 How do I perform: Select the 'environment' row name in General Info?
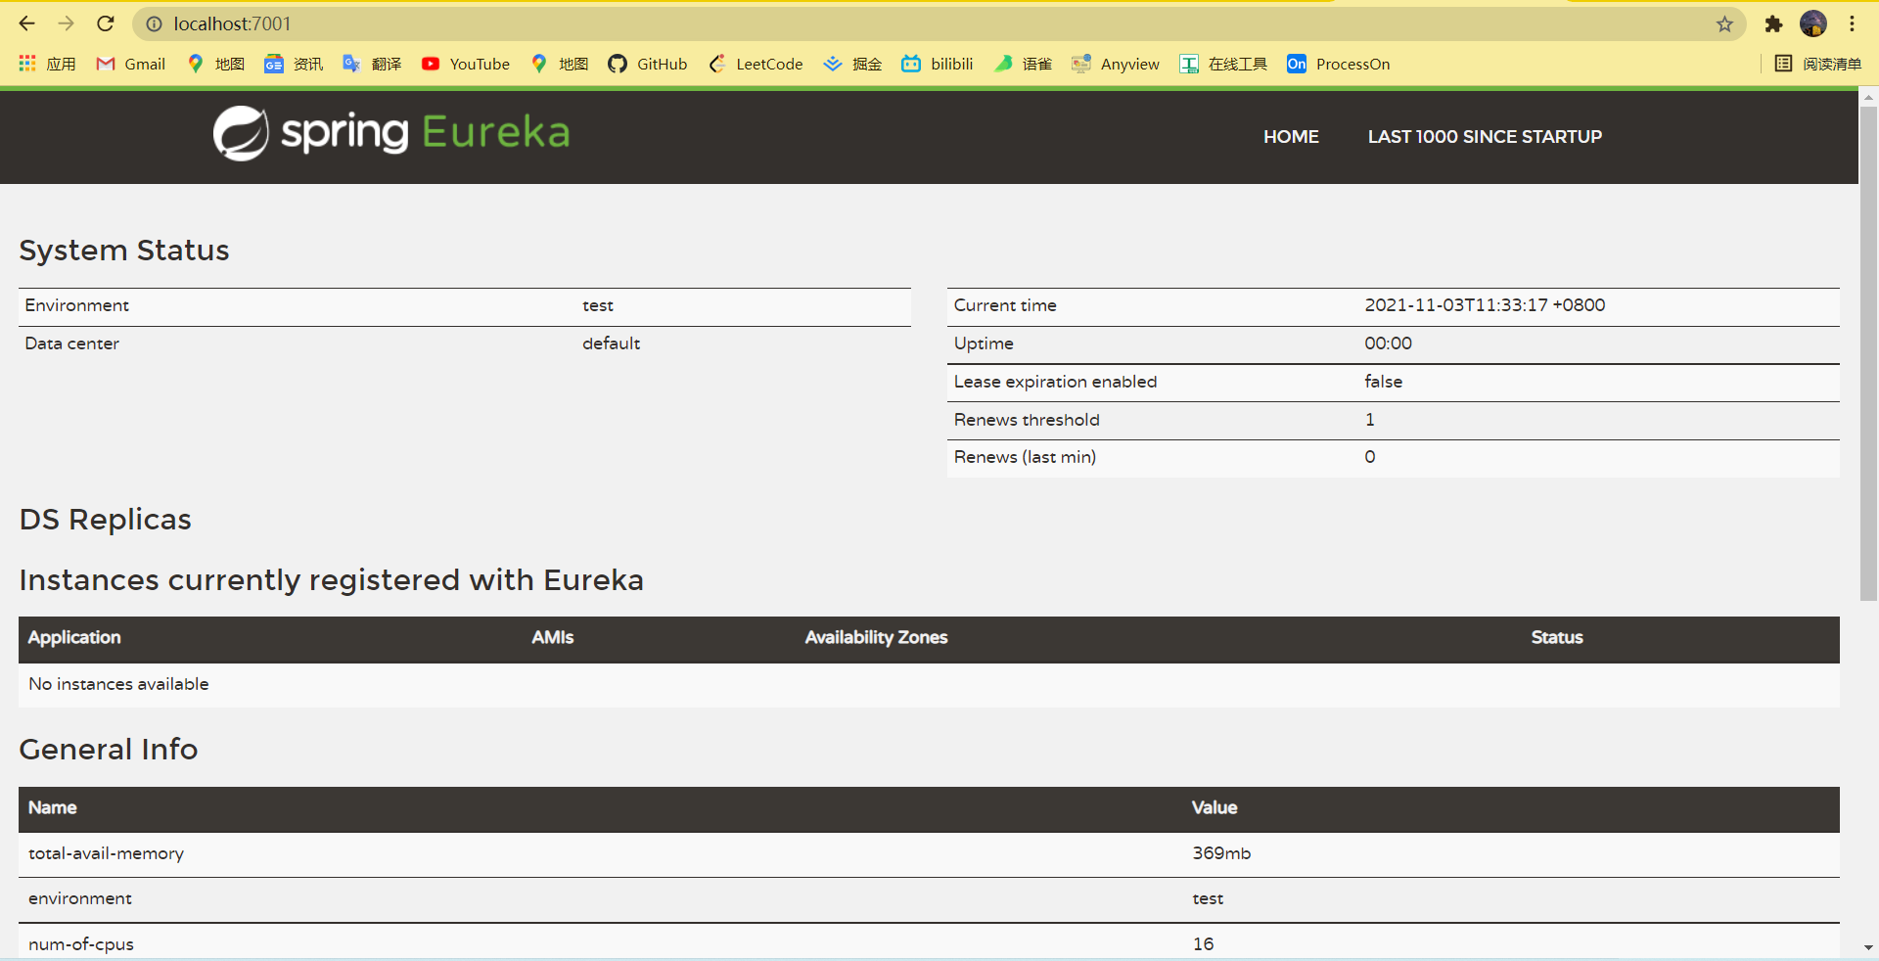(x=80, y=898)
